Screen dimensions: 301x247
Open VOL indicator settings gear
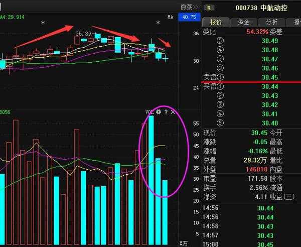coord(159,112)
